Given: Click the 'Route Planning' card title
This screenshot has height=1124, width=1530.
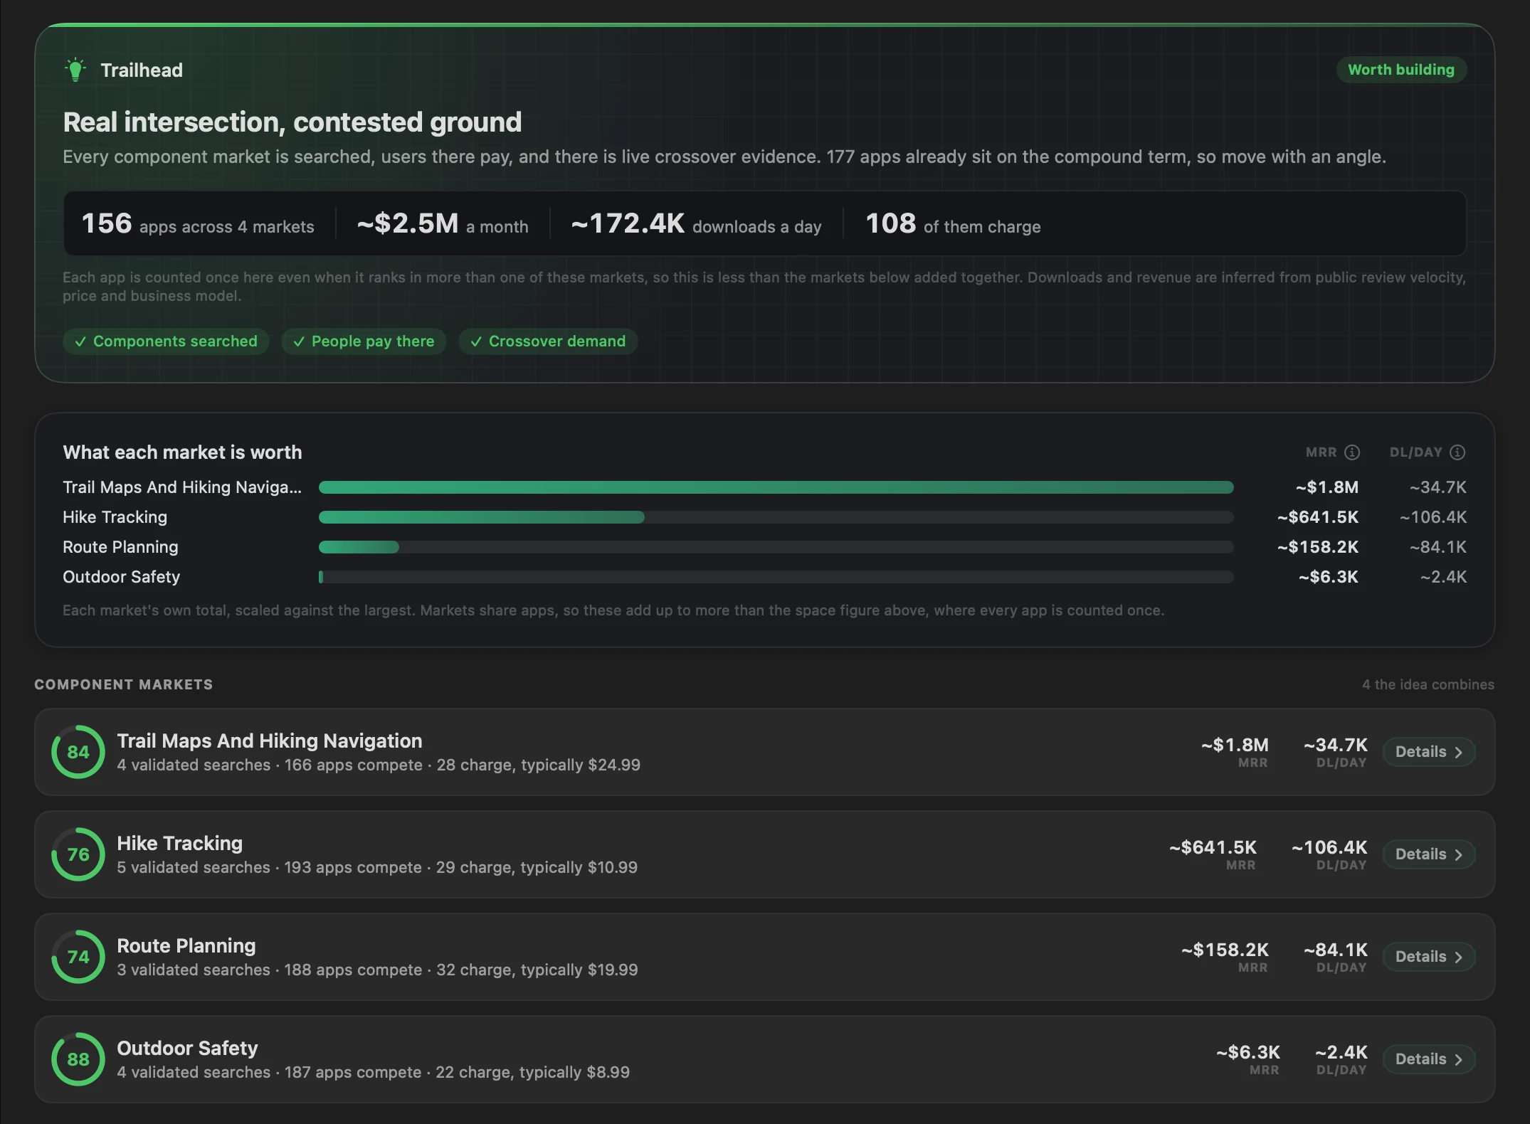Looking at the screenshot, I should pos(186,946).
